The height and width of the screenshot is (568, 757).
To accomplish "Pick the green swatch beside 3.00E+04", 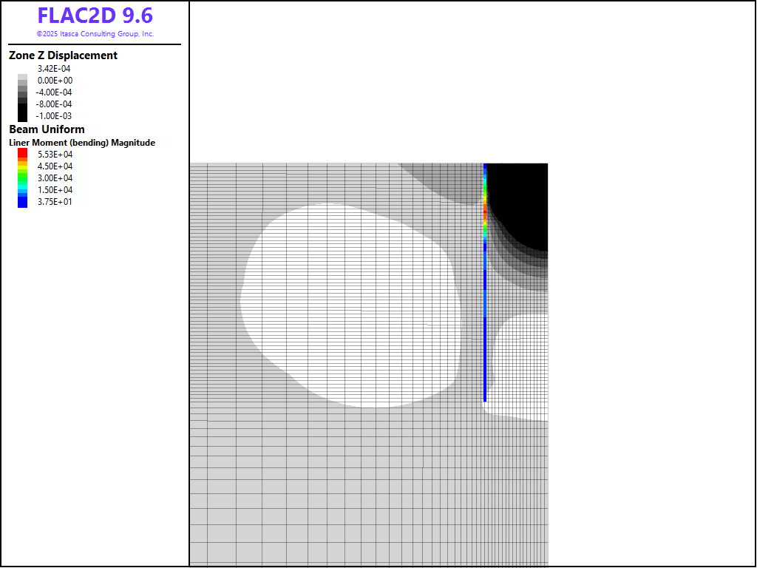I will 22,177.
